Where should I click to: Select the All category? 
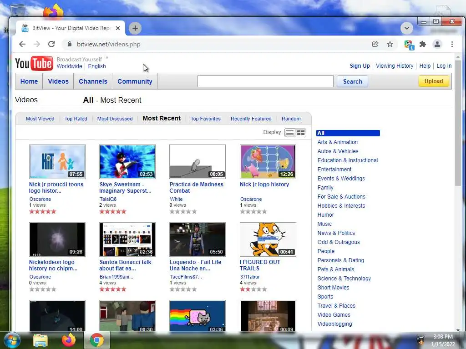[x=348, y=133]
